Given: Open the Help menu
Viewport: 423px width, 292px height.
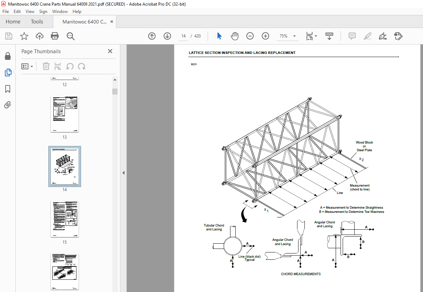Looking at the screenshot, I should 77,12.
